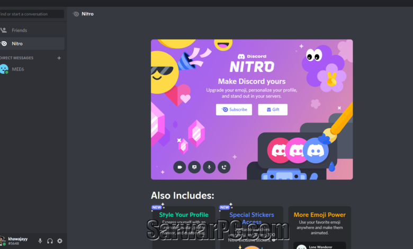Image resolution: width=413 pixels, height=249 pixels.
Task: Open the Friends tab in sidebar
Action: click(32, 30)
